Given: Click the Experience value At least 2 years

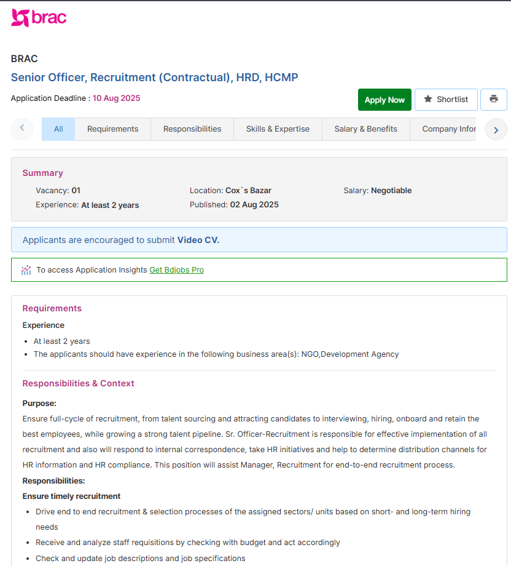Looking at the screenshot, I should [110, 205].
